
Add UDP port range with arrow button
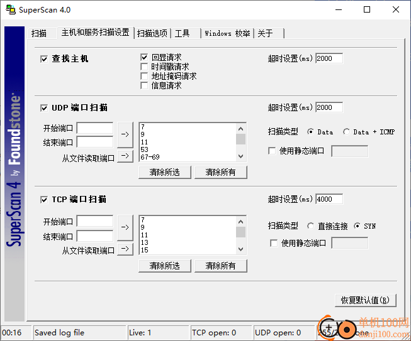pyautogui.click(x=125, y=134)
